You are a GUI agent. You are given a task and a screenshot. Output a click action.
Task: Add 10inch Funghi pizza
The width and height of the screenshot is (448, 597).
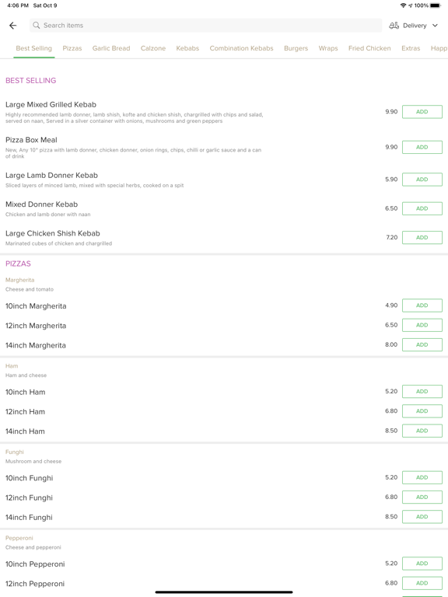coord(422,477)
